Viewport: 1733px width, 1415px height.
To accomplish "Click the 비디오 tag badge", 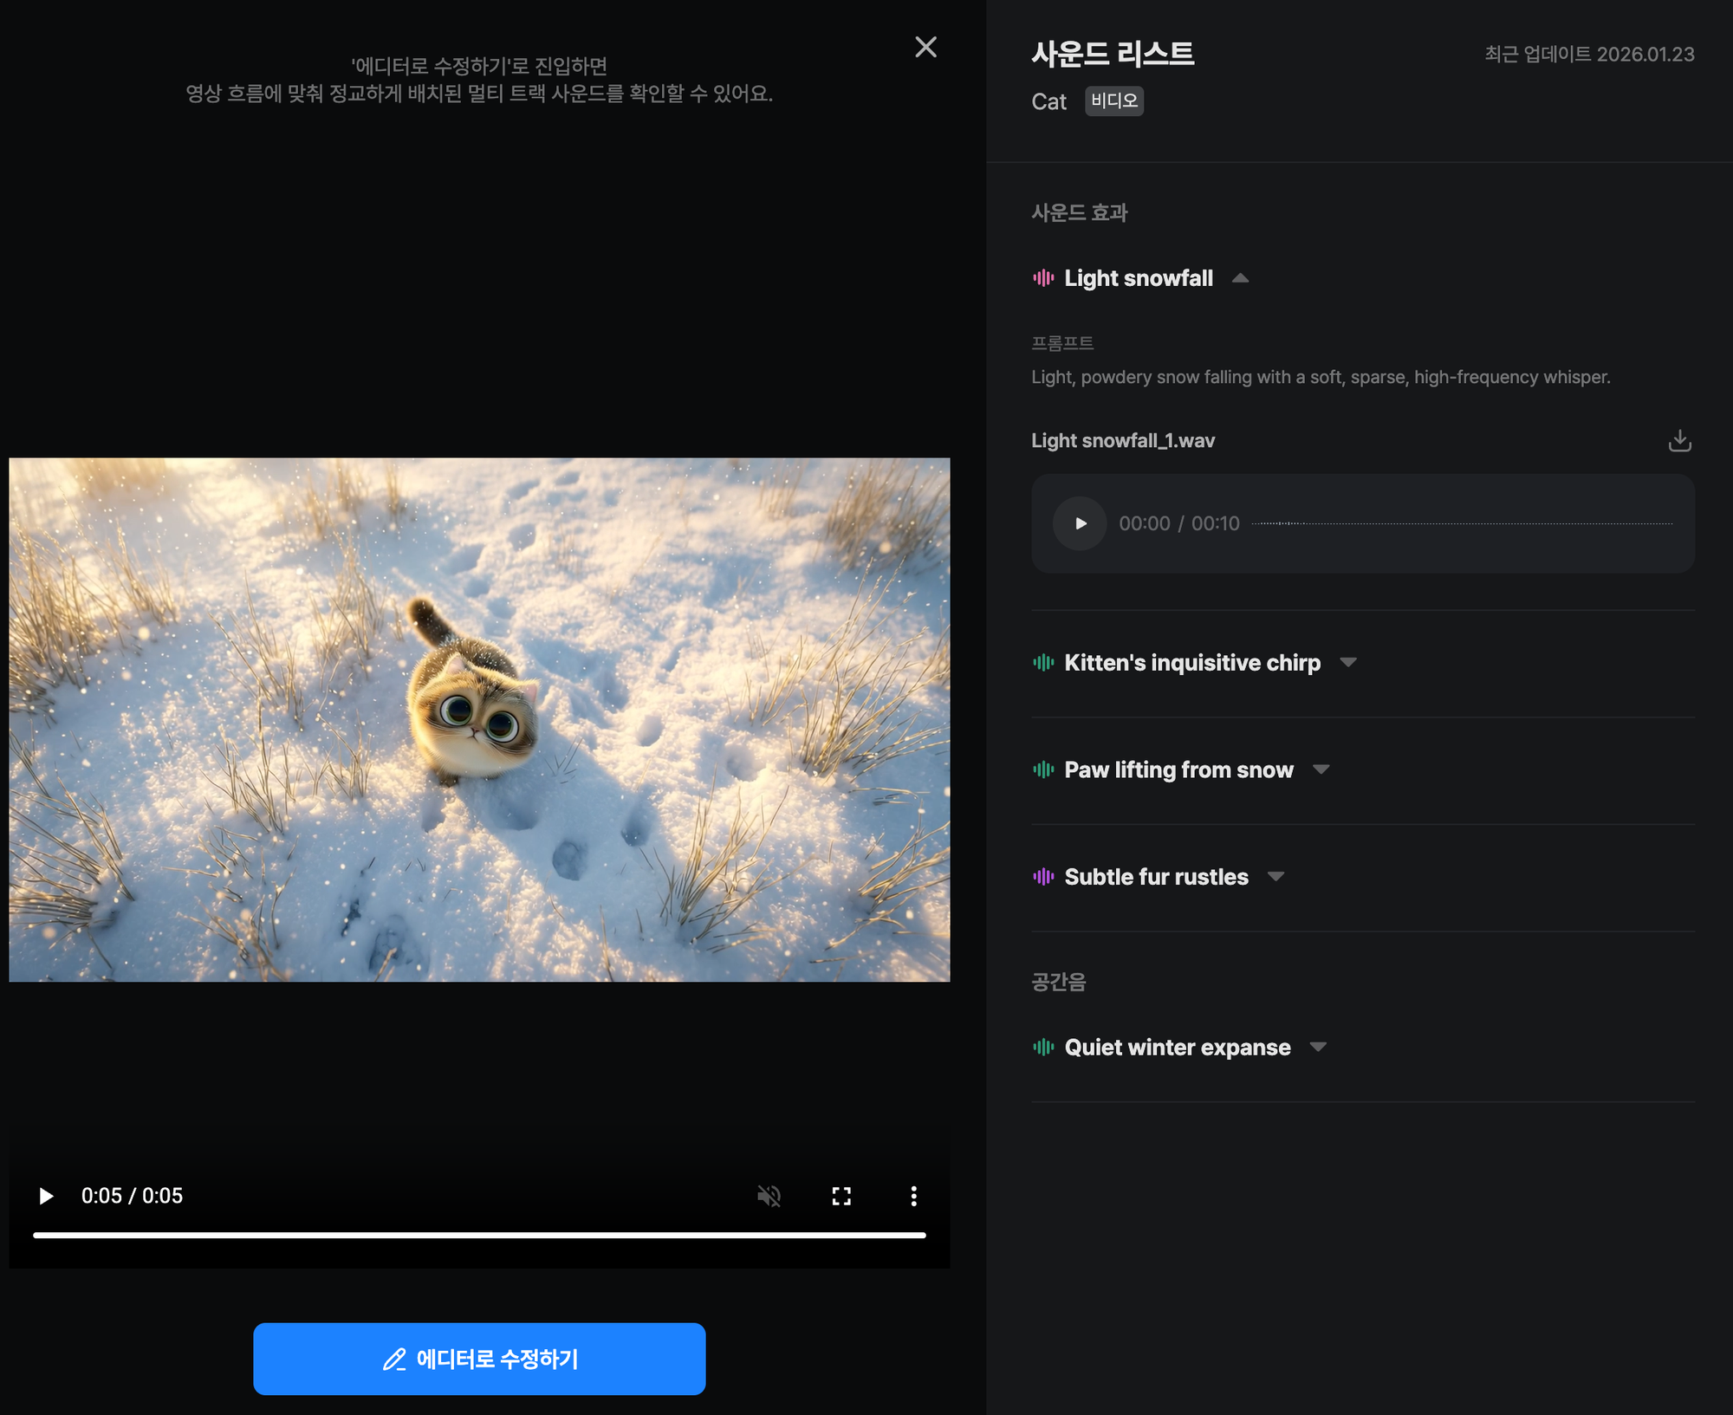I will (x=1114, y=101).
